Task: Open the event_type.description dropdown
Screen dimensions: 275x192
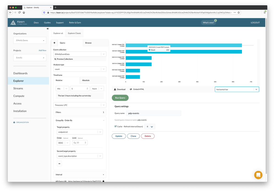Action: click(80, 156)
